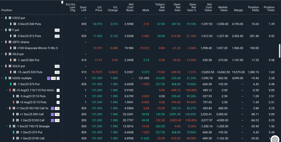
Task: Sort by Open Net Gain % column header
Action: point(193,7)
